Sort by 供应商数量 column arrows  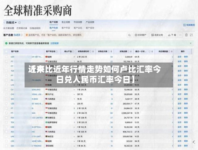[172, 51]
